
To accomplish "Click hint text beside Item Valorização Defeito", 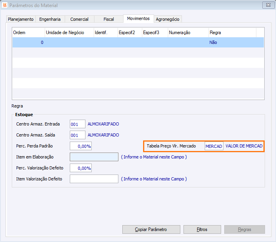I will (154, 179).
